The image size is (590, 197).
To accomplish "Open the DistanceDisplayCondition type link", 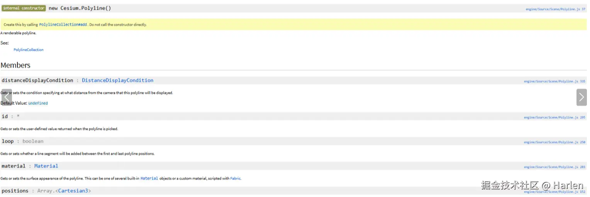I will click(117, 81).
